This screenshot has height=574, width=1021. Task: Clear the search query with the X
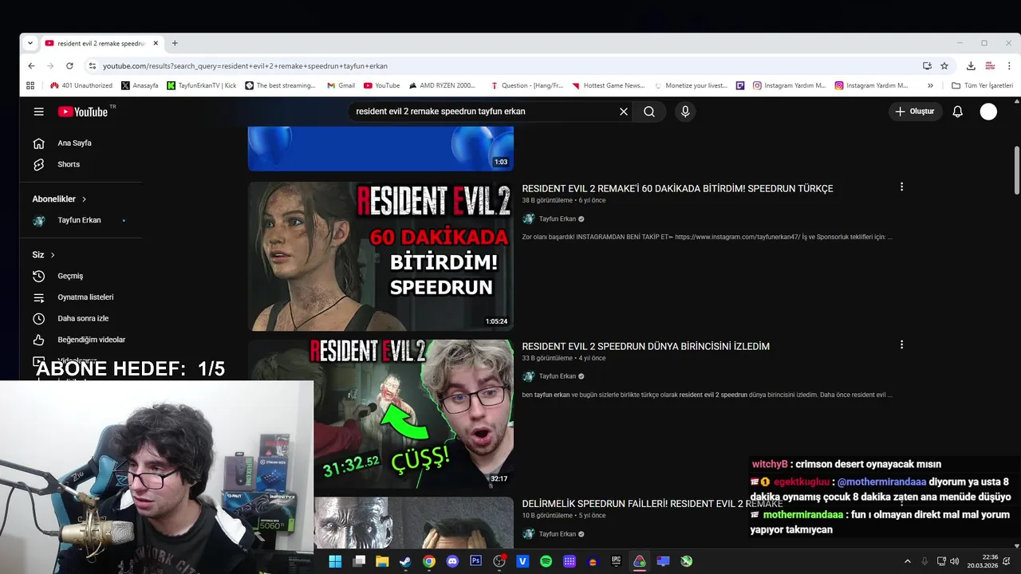coord(624,112)
